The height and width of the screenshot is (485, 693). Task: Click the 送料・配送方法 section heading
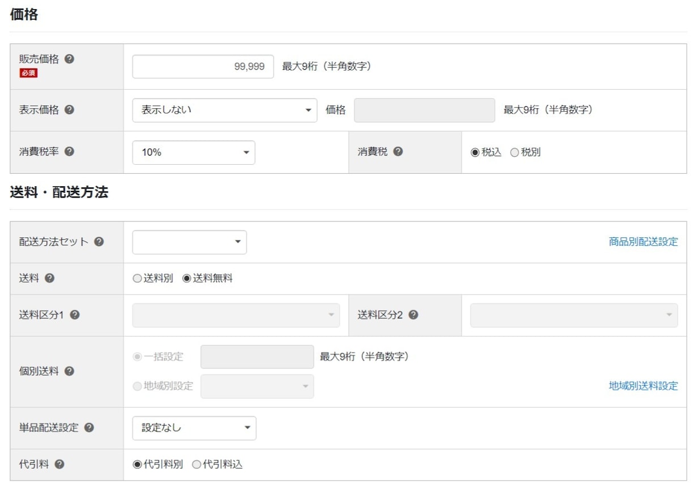[59, 192]
